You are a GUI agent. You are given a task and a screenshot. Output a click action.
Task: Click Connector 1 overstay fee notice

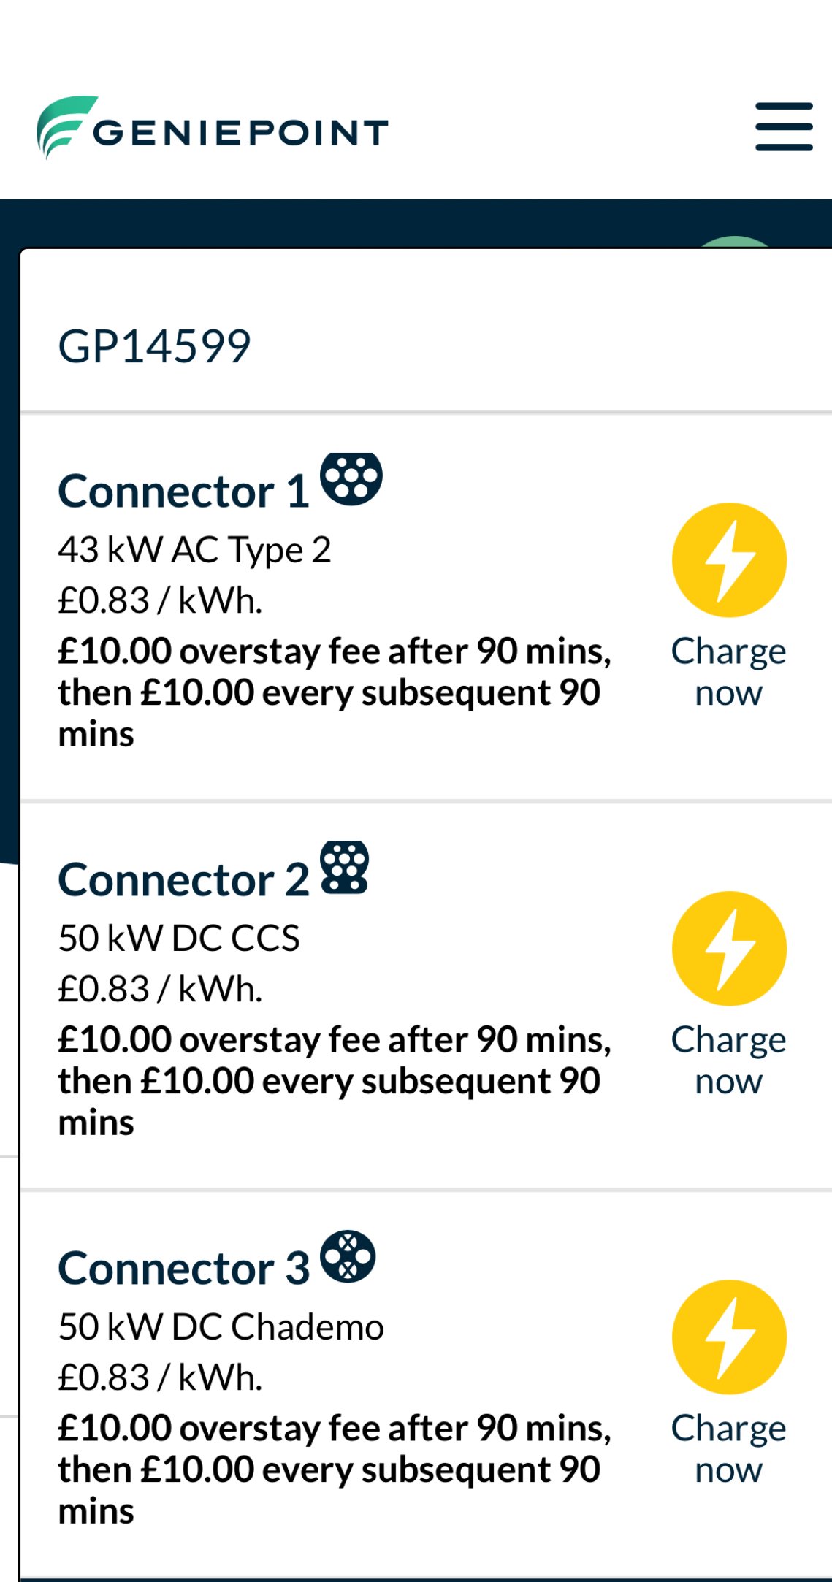click(335, 692)
